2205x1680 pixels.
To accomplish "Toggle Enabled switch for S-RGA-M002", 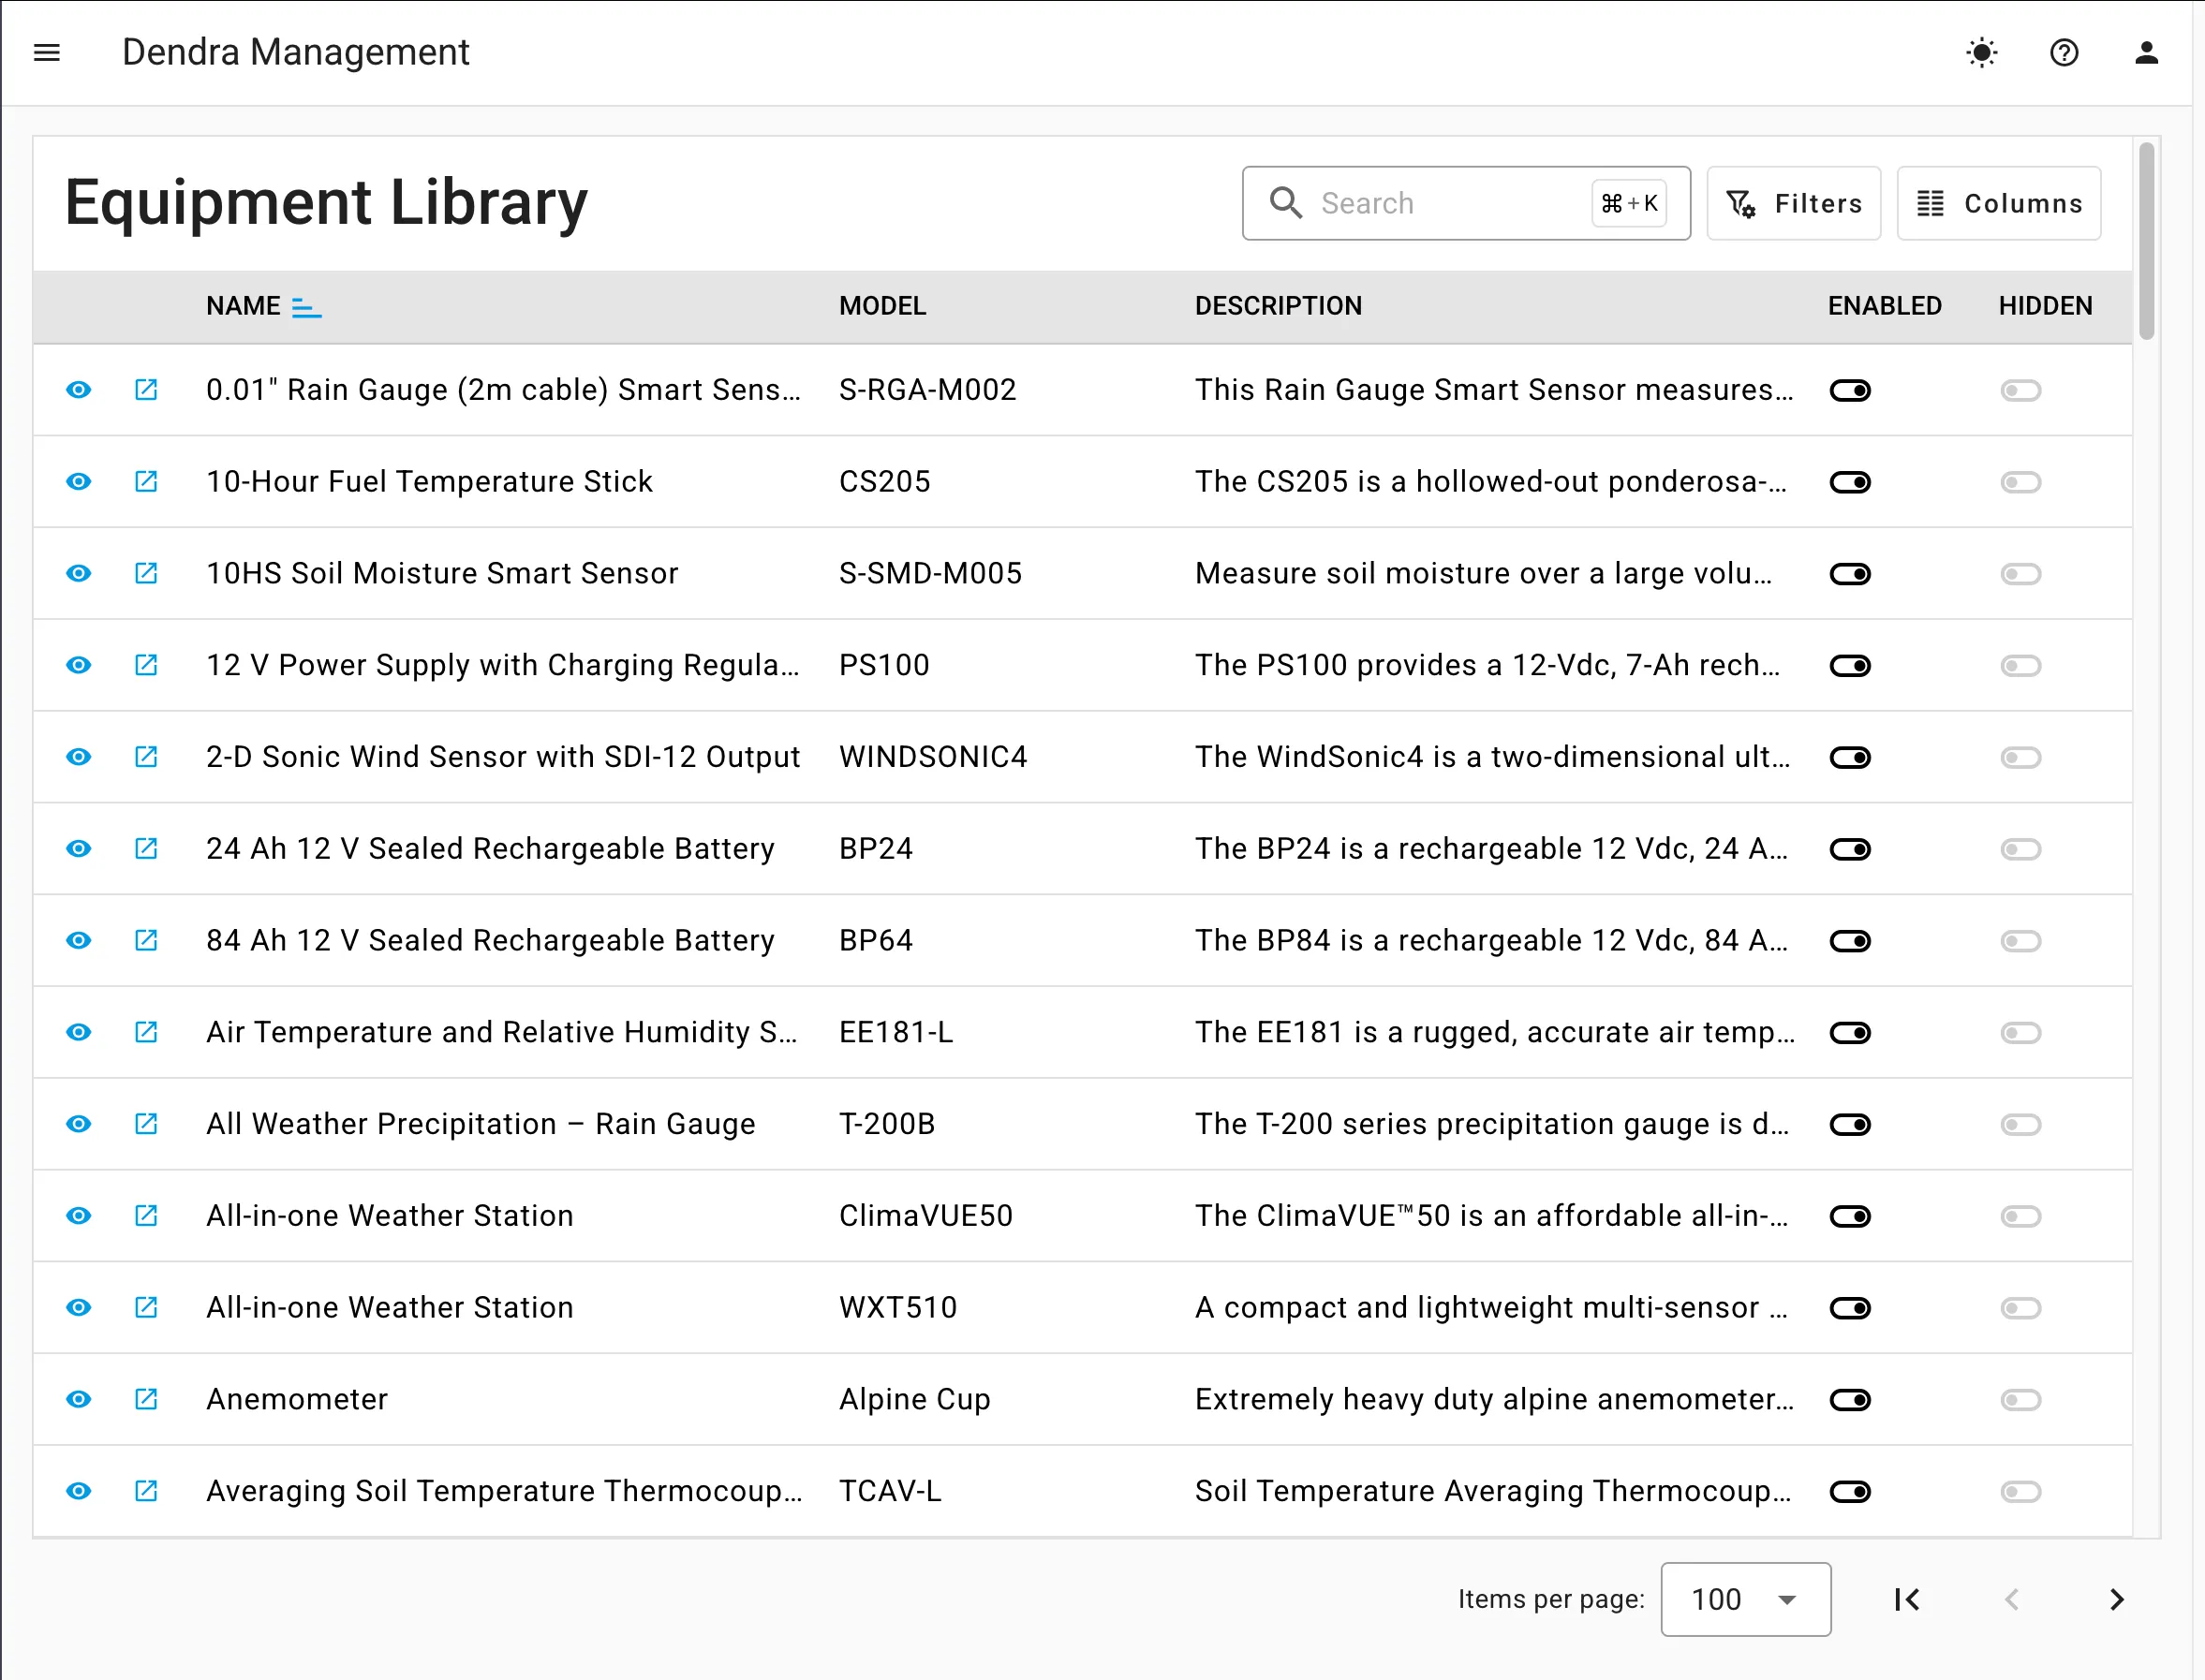I will pos(1850,390).
